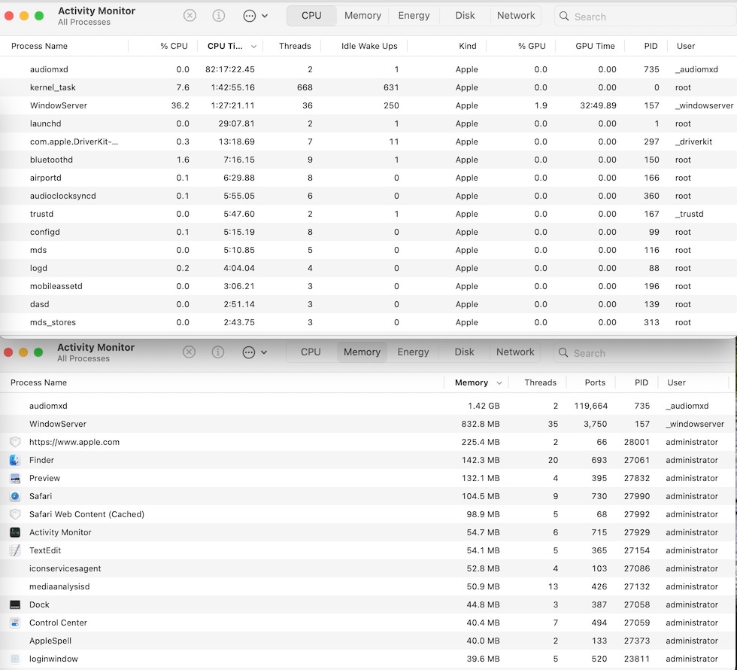
Task: Click the loginwindow icon in the list
Action: tap(15, 659)
